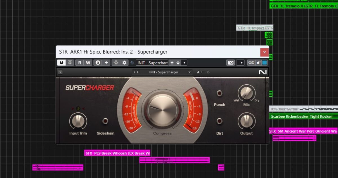
Task: Toggle the Punch switch
Action: pyautogui.click(x=219, y=94)
